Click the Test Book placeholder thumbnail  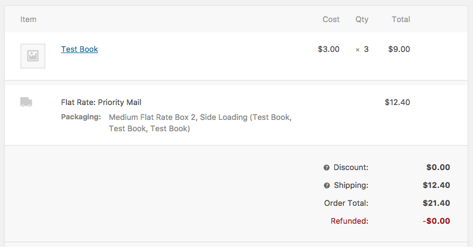click(33, 56)
